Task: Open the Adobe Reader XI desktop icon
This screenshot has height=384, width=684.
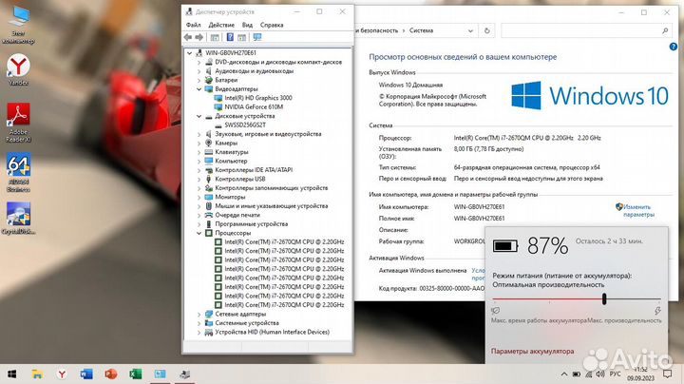Action: click(18, 123)
